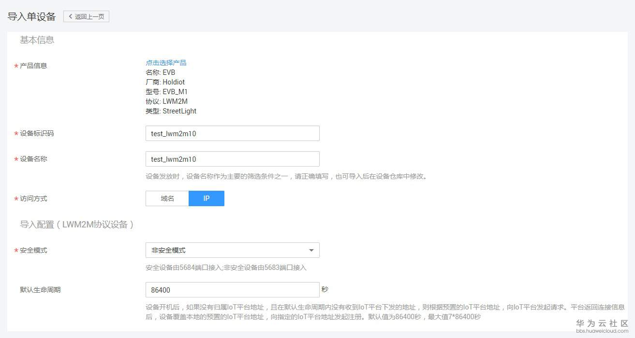Viewport: 635px width, 338px height.
Task: Click the 厂商: Holdiot text
Action: click(x=165, y=82)
